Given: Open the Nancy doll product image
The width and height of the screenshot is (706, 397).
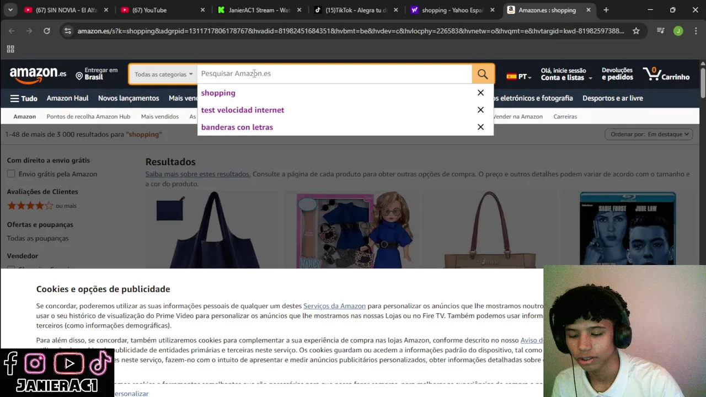Looking at the screenshot, I should tap(352, 230).
